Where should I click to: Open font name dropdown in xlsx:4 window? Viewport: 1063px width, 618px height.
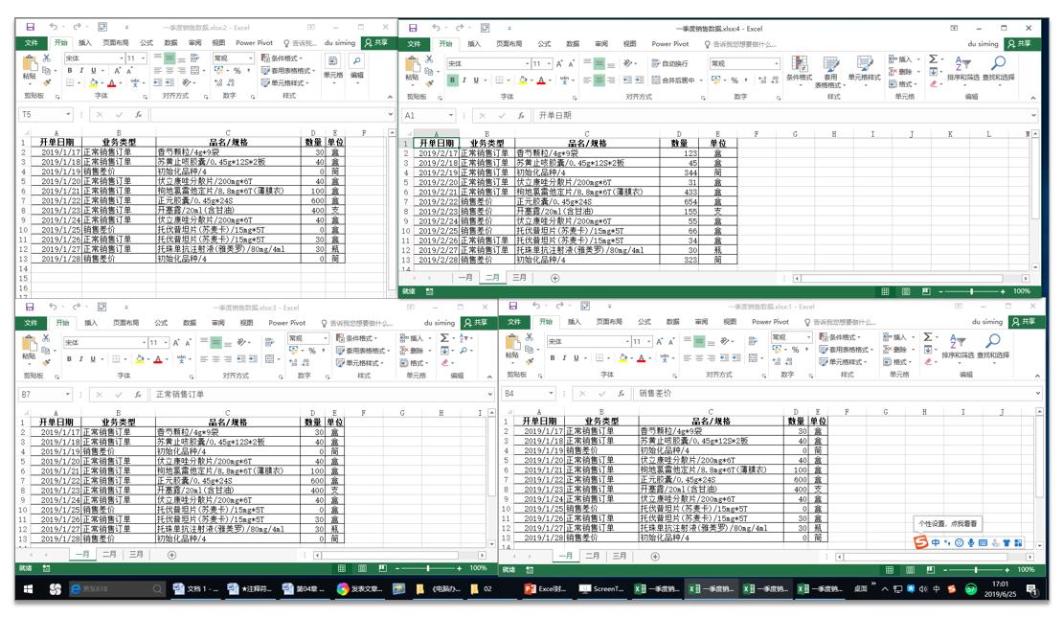tap(528, 64)
